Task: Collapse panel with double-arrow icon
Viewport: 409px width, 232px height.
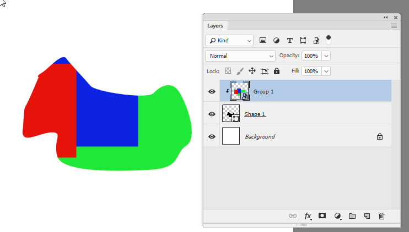Action: click(386, 18)
